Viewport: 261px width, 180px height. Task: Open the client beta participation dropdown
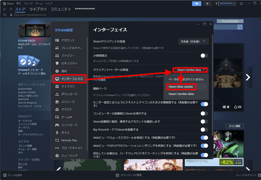click(190, 70)
